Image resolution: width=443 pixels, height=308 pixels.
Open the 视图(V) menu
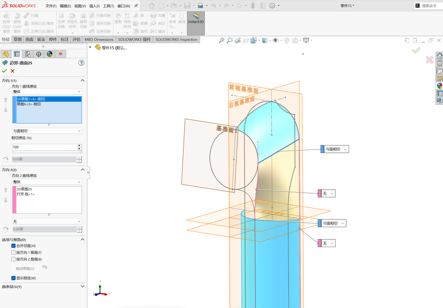tap(80, 6)
